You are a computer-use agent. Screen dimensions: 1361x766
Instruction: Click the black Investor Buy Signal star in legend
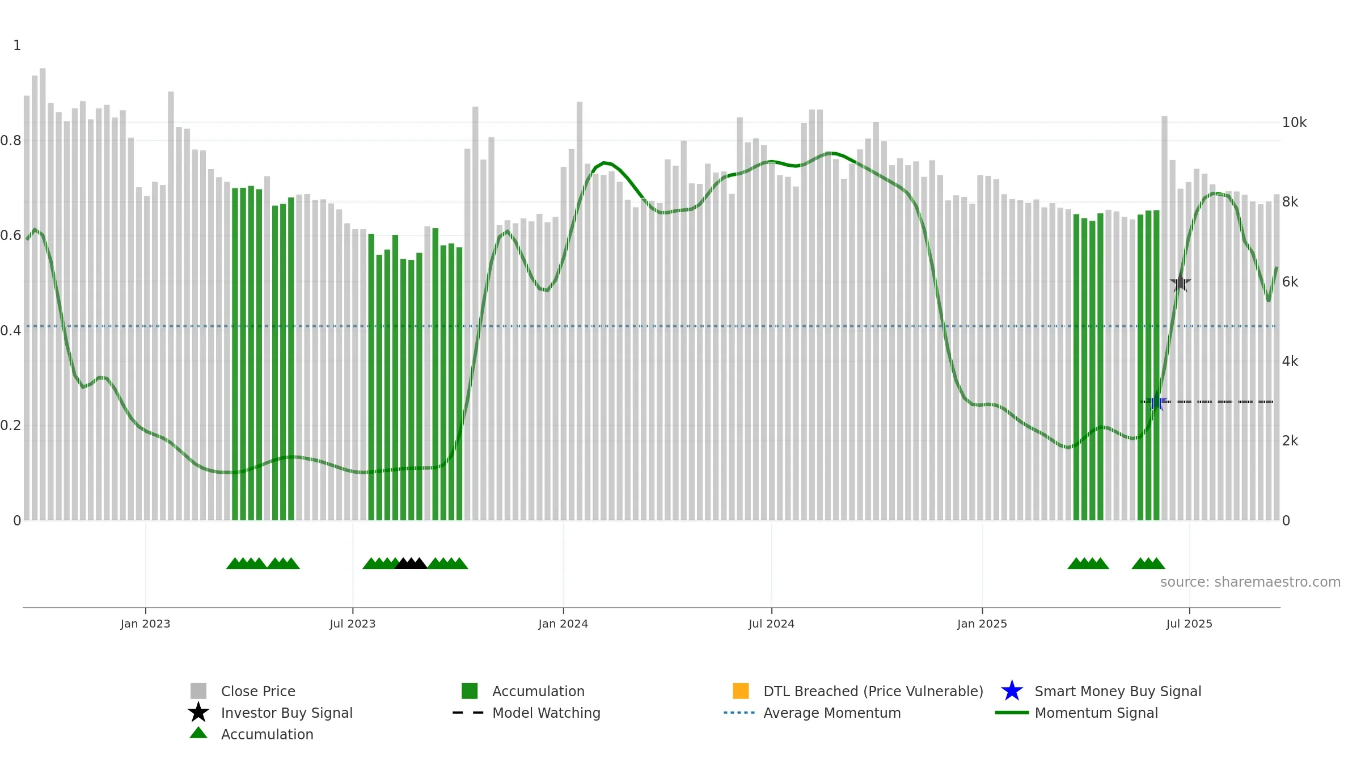pos(198,713)
